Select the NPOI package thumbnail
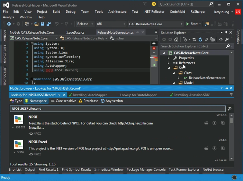 coord(19,120)
